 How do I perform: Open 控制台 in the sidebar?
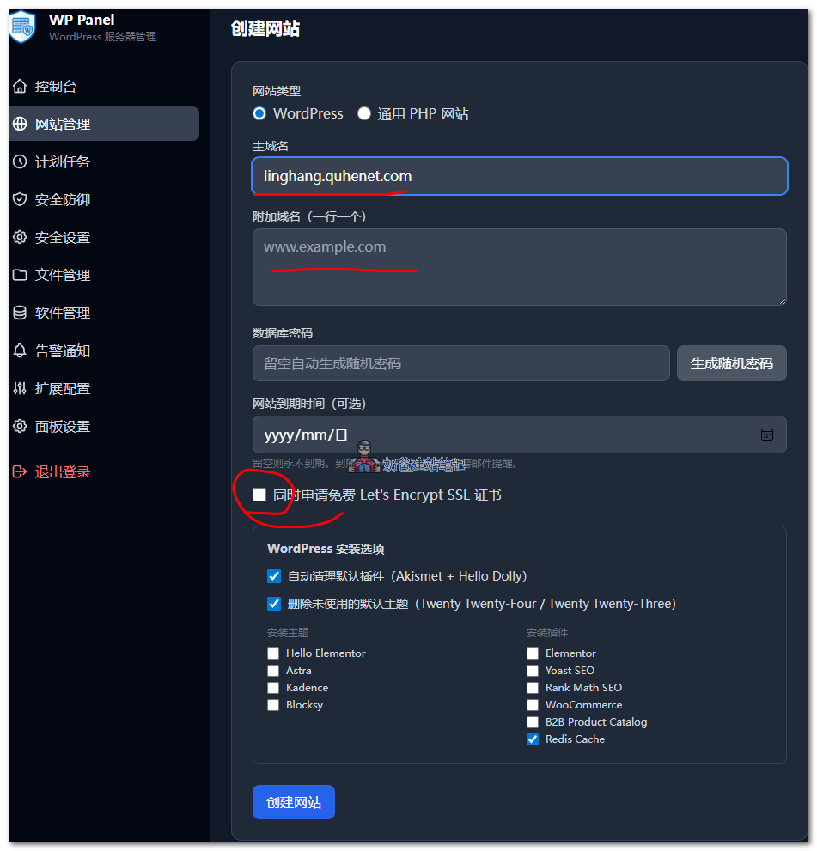coord(104,86)
